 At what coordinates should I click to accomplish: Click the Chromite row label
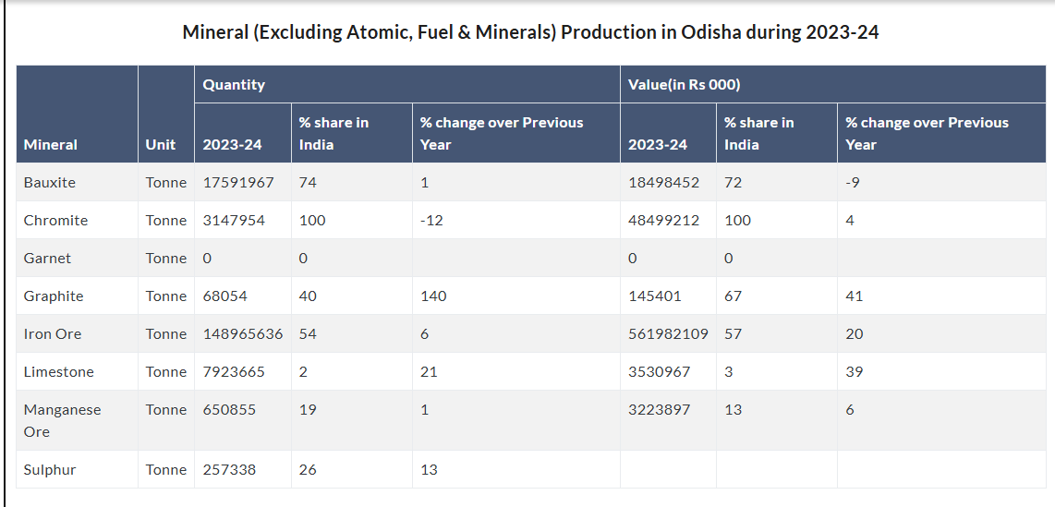pos(56,220)
